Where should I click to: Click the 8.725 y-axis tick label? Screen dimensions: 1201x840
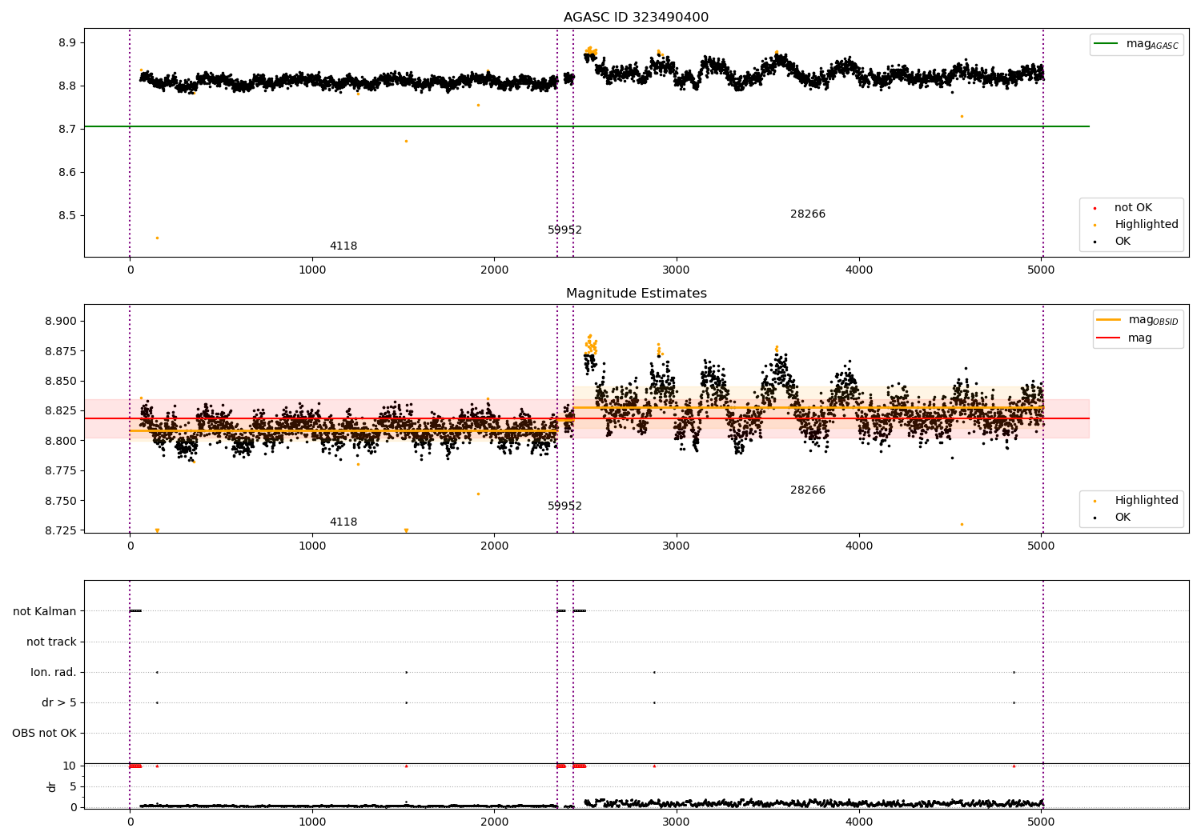click(60, 530)
